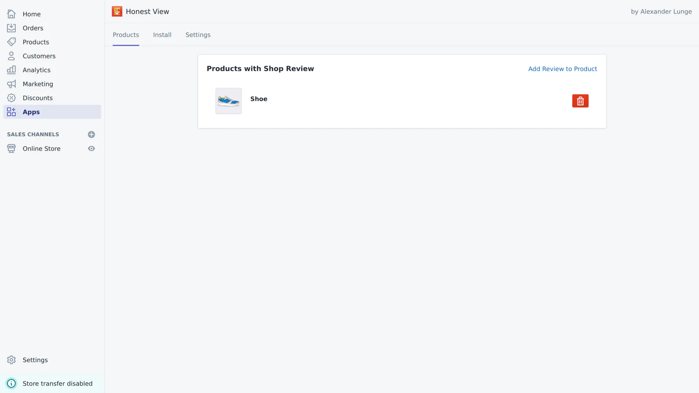Screen dimensions: 699x393
Task: Click the Settings gear icon in sidebar
Action: click(11, 360)
